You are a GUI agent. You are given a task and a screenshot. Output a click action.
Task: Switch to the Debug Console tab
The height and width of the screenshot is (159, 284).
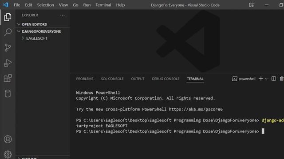tap(166, 79)
